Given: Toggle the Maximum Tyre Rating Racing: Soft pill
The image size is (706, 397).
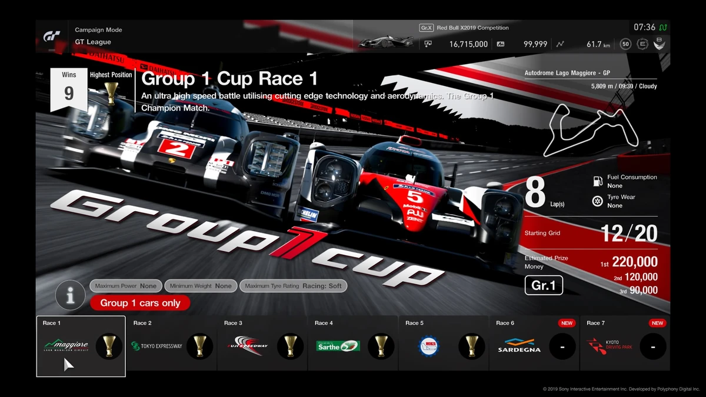Looking at the screenshot, I should point(293,286).
